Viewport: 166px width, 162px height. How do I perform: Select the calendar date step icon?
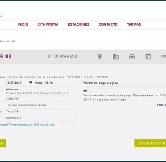click(148, 57)
